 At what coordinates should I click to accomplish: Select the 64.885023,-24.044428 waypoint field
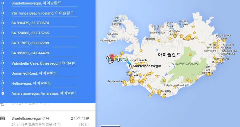(x=42, y=53)
